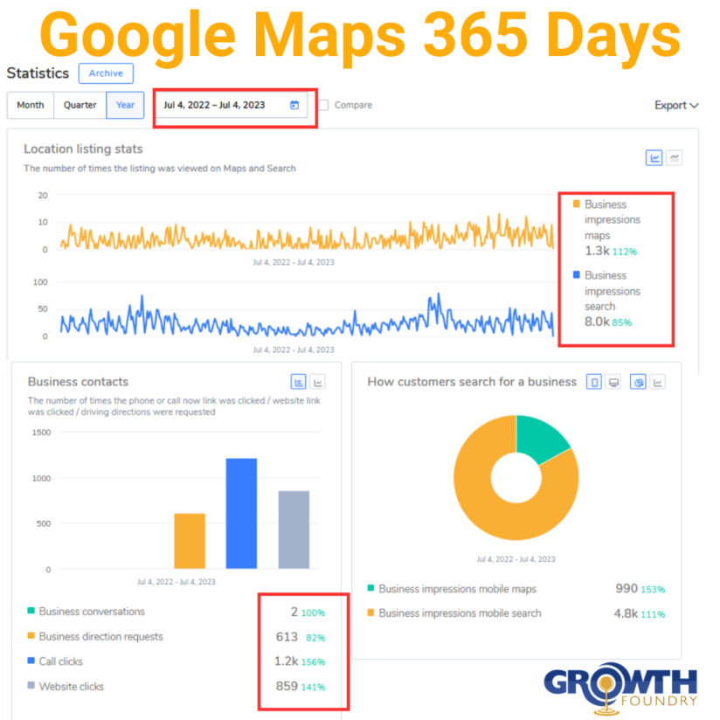Switch to the Month tab
Screen dimensions: 720x720
point(30,105)
